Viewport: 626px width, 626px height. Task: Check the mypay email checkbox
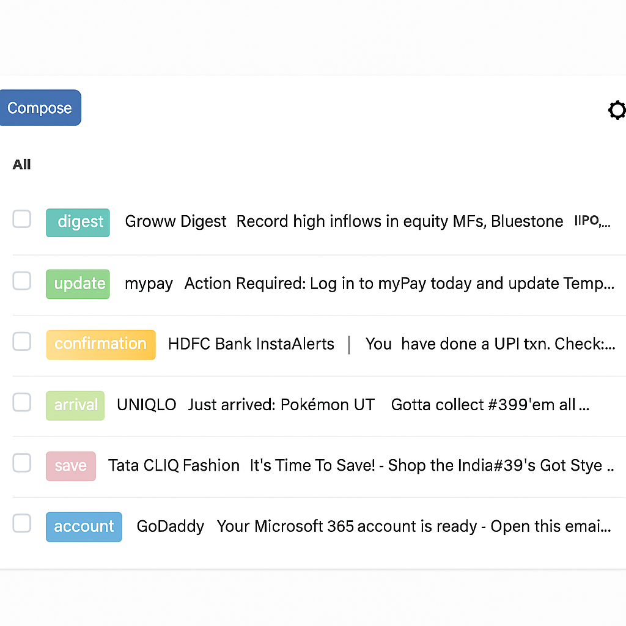[x=22, y=281]
